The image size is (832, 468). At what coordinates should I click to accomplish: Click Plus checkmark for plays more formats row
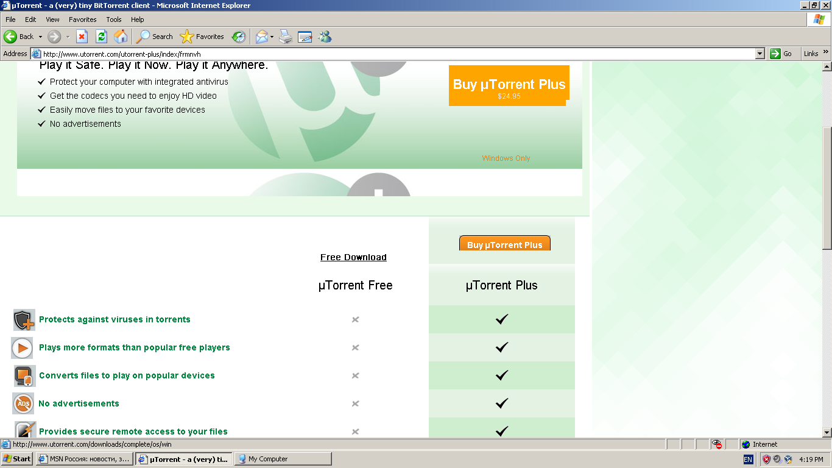(x=502, y=347)
